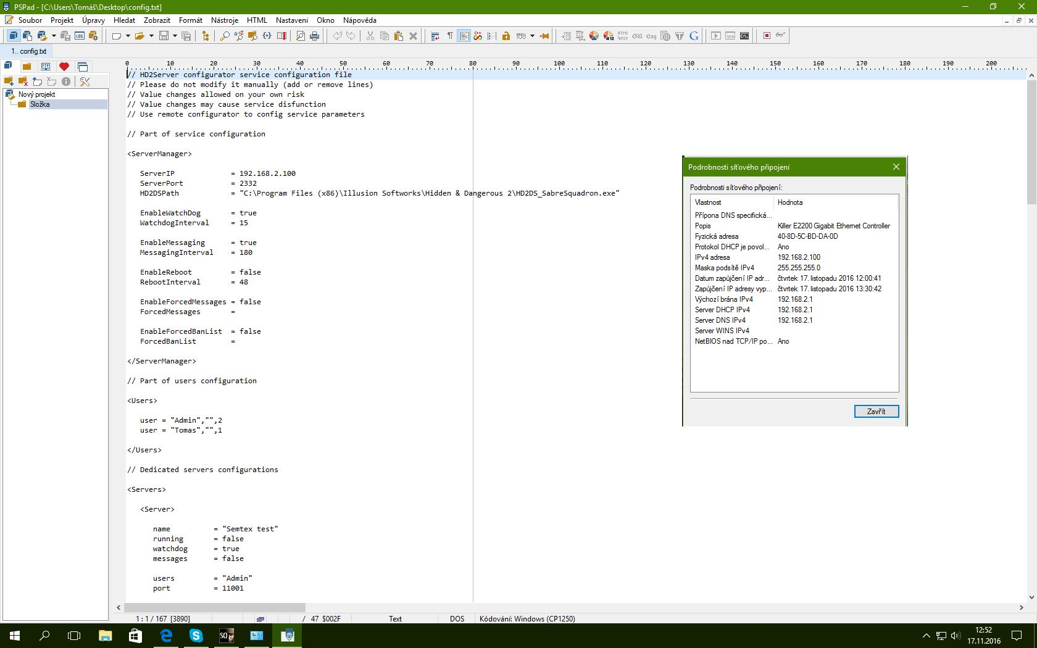Click the Delete X toolbar icon
The width and height of the screenshot is (1037, 648).
[414, 36]
